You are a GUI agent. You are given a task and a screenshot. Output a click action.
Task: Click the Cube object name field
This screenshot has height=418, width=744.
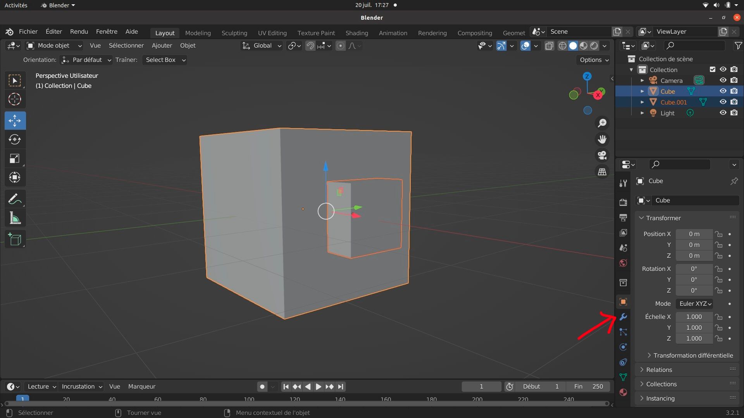pyautogui.click(x=696, y=200)
